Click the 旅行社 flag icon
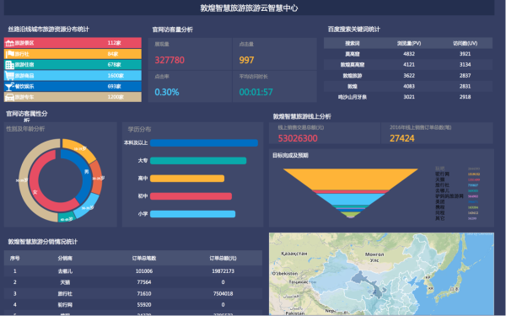506x316 pixels. point(9,54)
